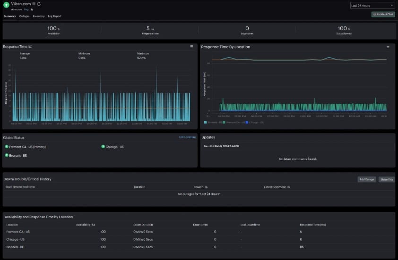Click the Fremont-CA - US row in location table
This screenshot has height=260, width=398.
point(199,232)
